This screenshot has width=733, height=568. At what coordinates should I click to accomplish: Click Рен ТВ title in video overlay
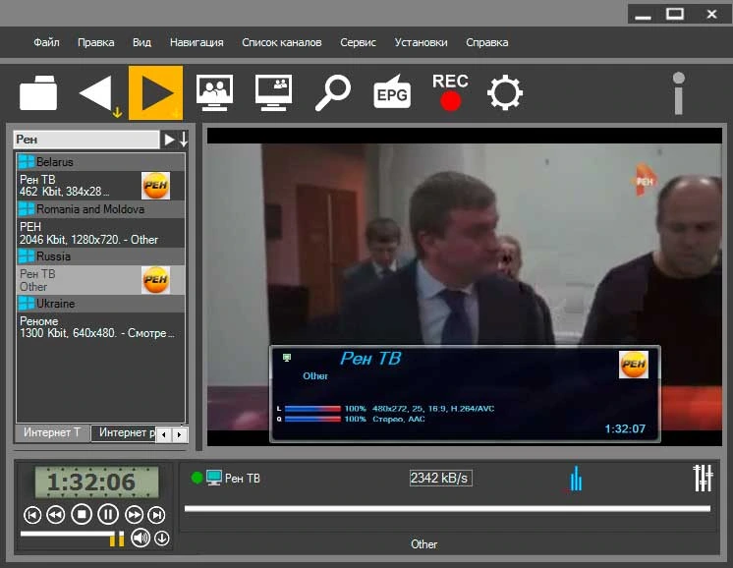tap(370, 359)
